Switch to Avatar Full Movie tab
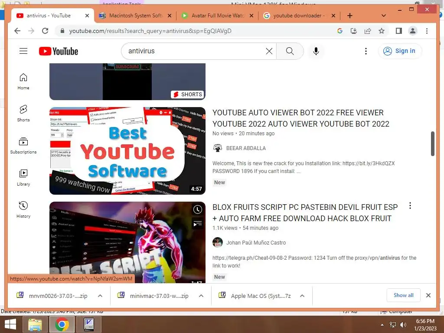444x333 pixels. [x=218, y=16]
